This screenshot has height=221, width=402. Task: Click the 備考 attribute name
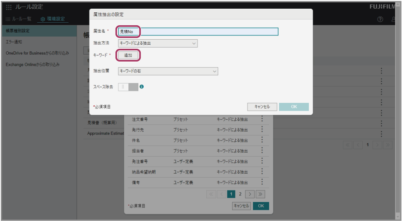coord(136,182)
